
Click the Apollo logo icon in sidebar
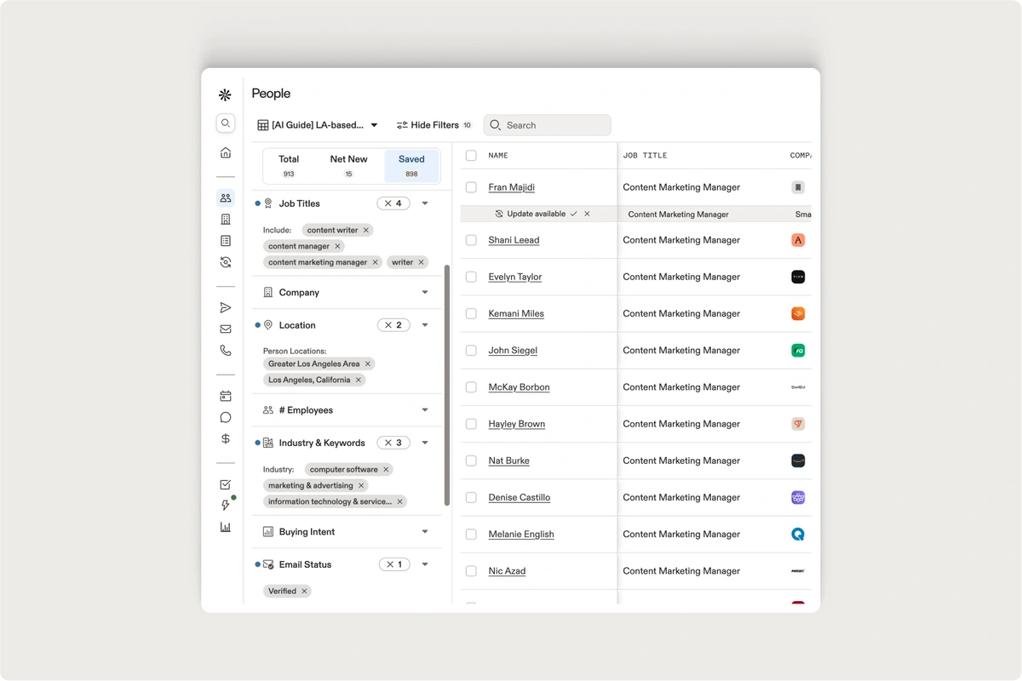click(225, 94)
